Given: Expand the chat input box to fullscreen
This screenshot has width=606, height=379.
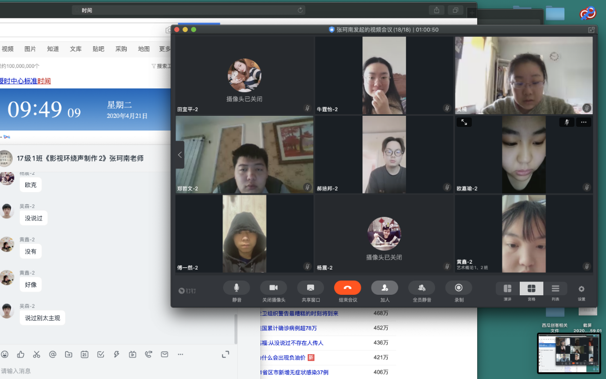Looking at the screenshot, I should [x=226, y=355].
